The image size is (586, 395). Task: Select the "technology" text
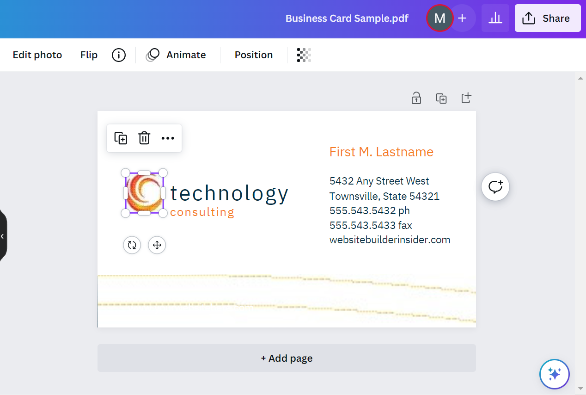(229, 193)
